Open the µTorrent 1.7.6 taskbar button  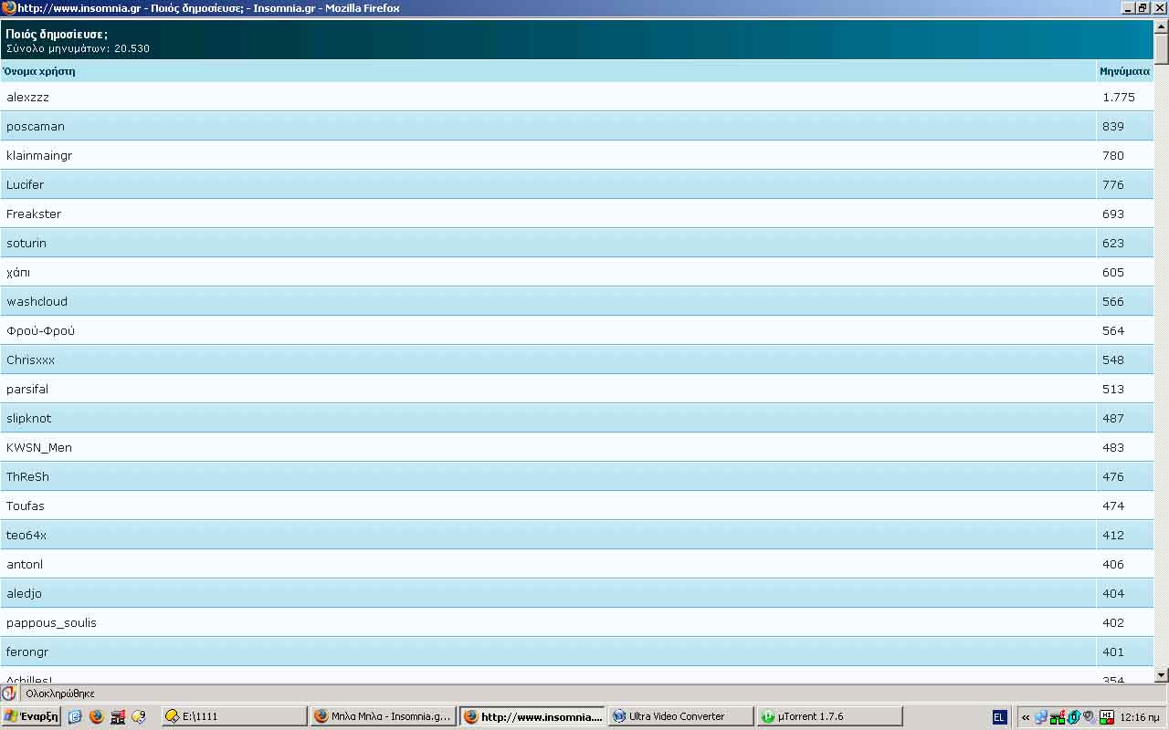coord(828,716)
